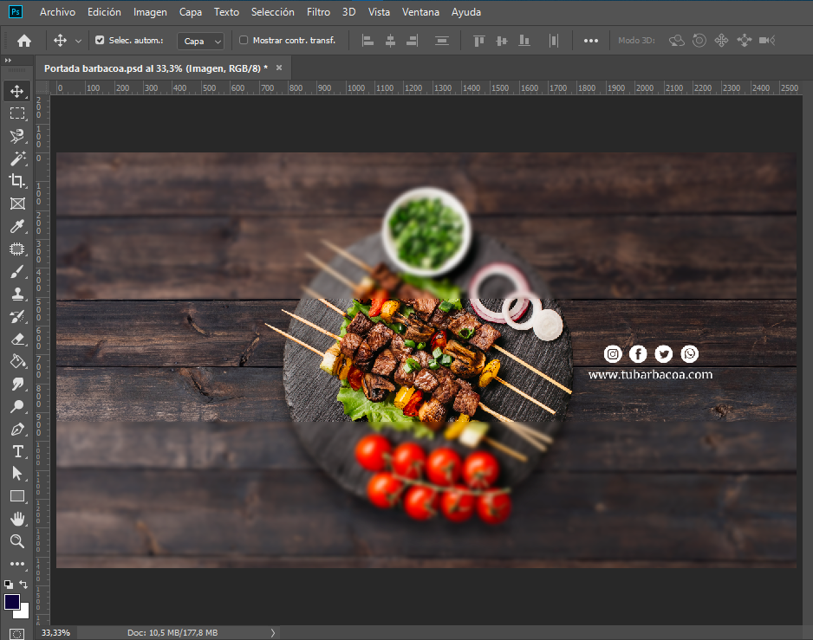Select the Zoom tool

(x=17, y=541)
